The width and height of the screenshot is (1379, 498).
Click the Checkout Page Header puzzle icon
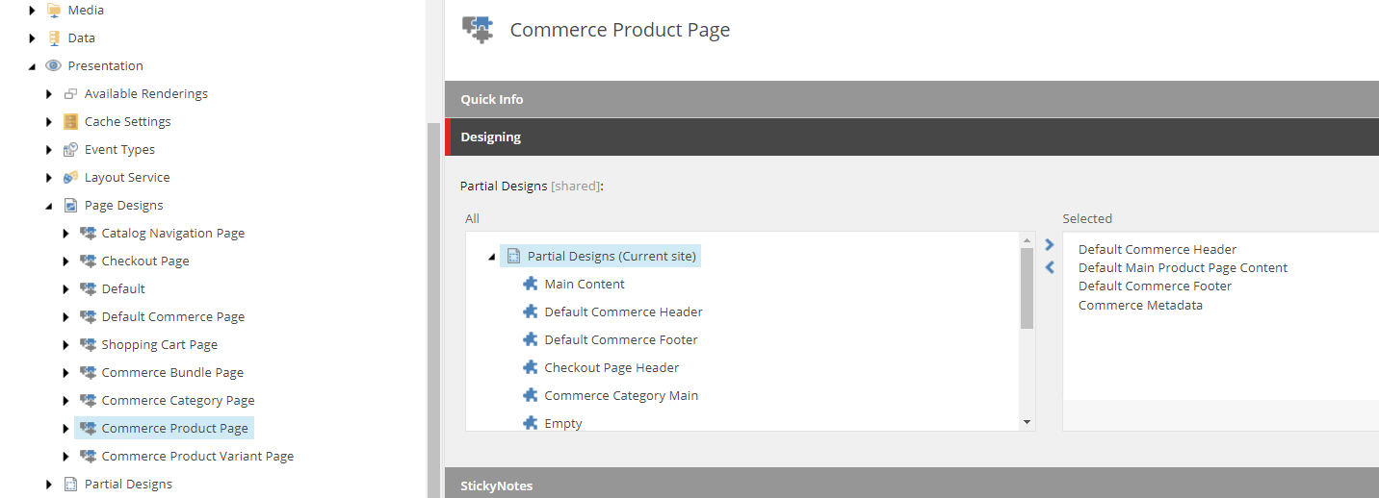click(530, 367)
